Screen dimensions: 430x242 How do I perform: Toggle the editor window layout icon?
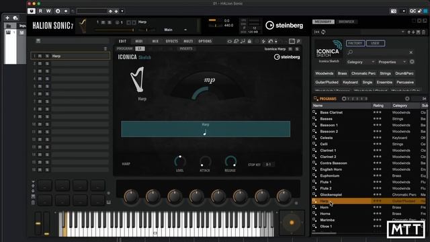click(x=292, y=41)
